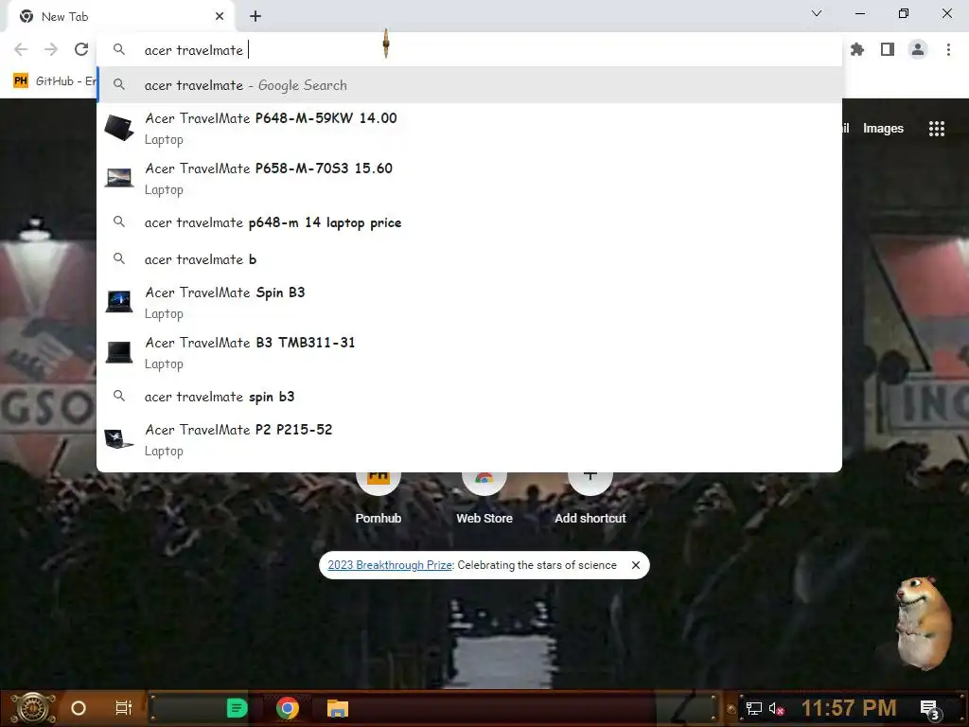Image resolution: width=969 pixels, height=727 pixels.
Task: Dismiss the Breakthrough Prize promo with X
Action: pyautogui.click(x=635, y=565)
